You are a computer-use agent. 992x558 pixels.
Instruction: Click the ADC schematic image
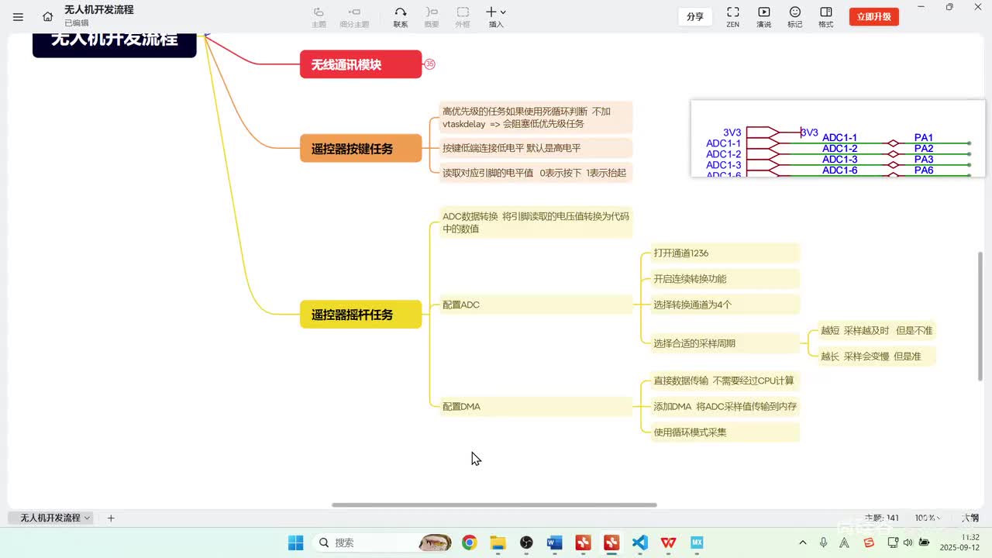tap(838, 138)
